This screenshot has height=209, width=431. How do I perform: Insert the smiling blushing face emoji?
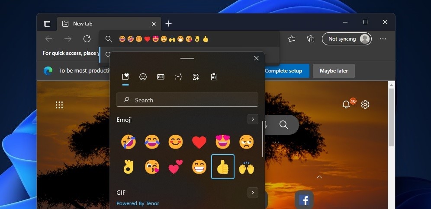click(176, 142)
